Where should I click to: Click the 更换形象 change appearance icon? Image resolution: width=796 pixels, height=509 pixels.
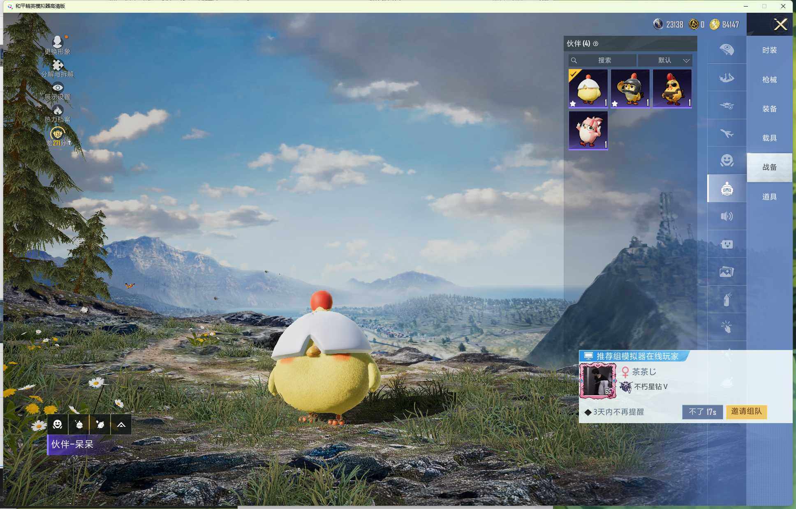point(58,42)
